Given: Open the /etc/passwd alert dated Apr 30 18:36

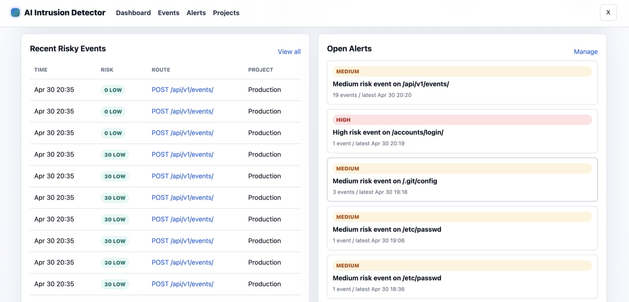Looking at the screenshot, I should tap(462, 277).
